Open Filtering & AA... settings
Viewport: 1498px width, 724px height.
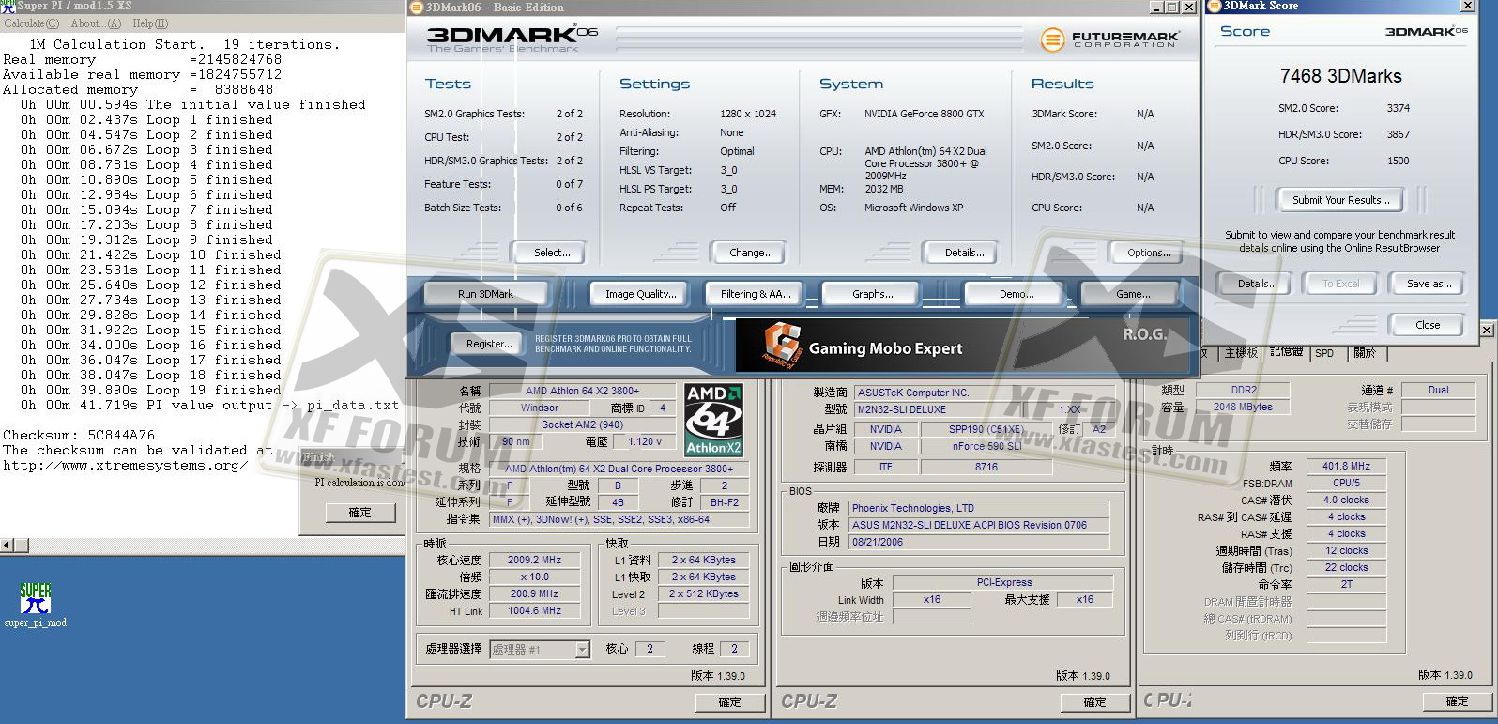coord(756,294)
